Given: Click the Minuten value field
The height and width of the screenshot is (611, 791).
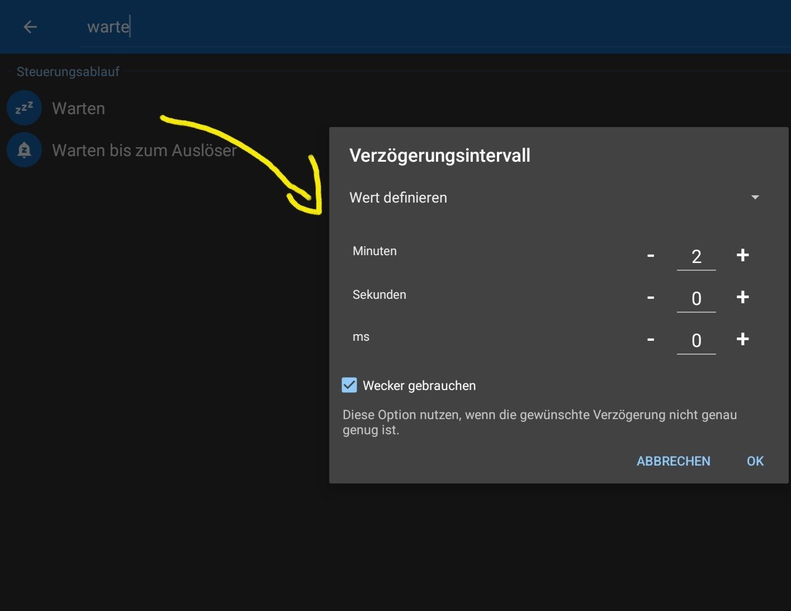Looking at the screenshot, I should pyautogui.click(x=696, y=257).
